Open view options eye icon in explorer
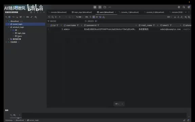Screen dimensions: 195x122 pos(36,17)
